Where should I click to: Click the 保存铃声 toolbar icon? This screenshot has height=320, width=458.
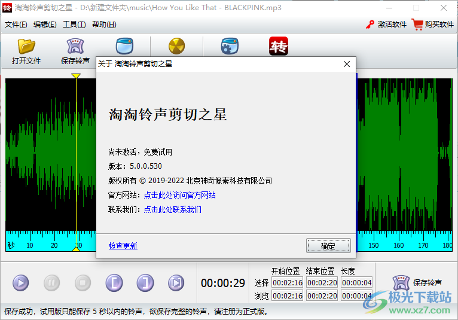click(75, 46)
